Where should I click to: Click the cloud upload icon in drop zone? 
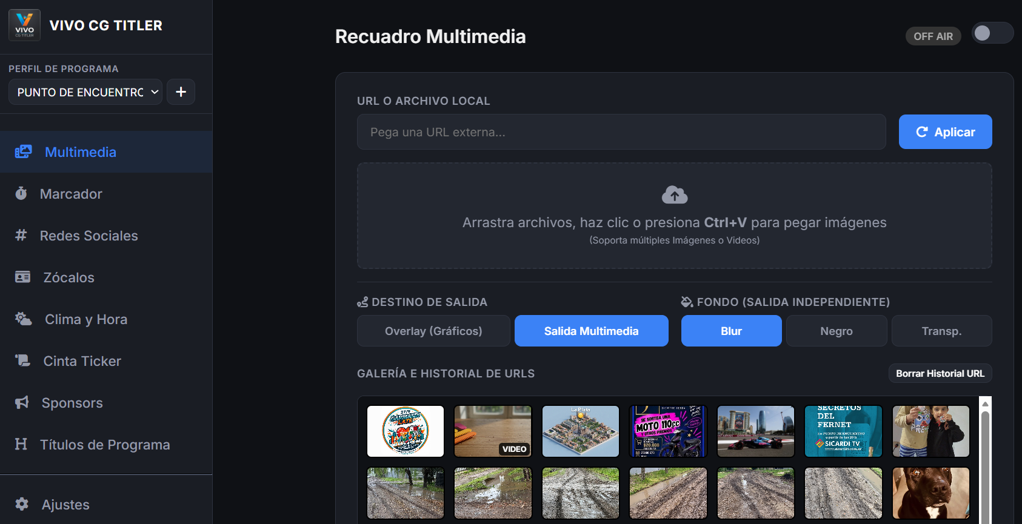pos(675,194)
